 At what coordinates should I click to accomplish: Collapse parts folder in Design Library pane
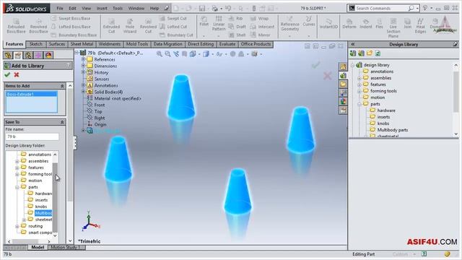point(359,104)
